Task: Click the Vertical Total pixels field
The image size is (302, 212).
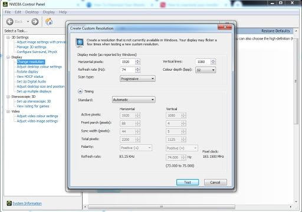Action: tap(176, 140)
